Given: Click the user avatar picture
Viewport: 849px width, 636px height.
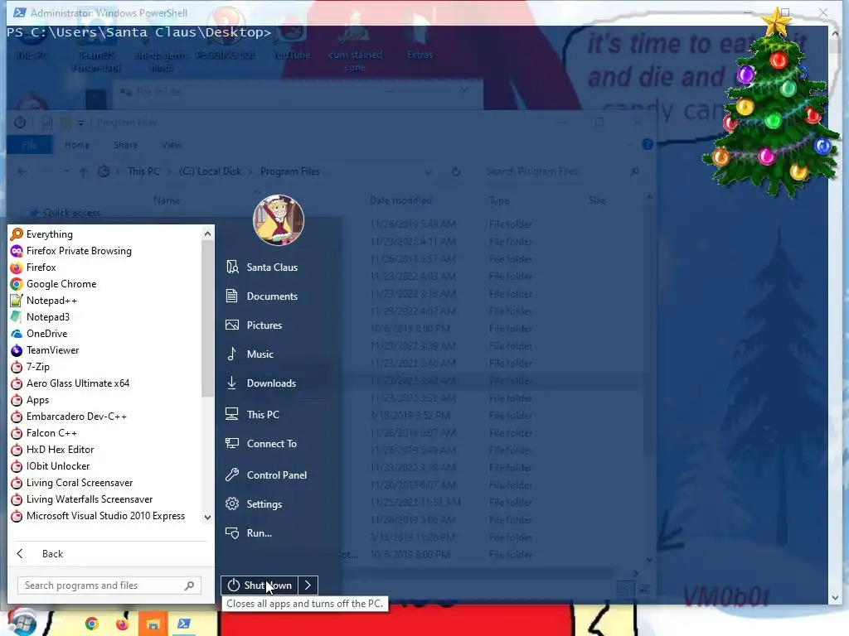Looking at the screenshot, I should click(279, 220).
